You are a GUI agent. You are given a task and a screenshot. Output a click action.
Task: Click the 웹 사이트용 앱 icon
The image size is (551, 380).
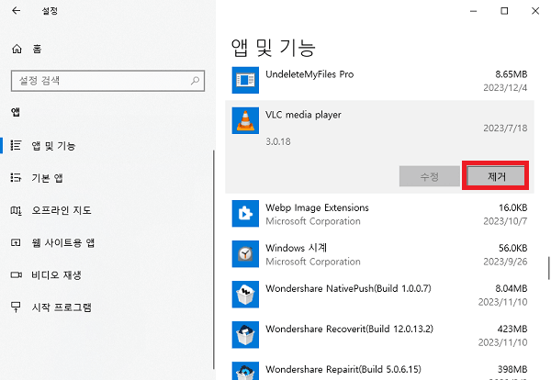click(x=16, y=242)
